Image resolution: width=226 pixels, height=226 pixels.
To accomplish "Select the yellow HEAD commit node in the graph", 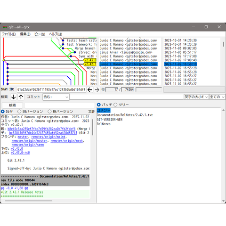I will [x=4, y=60].
